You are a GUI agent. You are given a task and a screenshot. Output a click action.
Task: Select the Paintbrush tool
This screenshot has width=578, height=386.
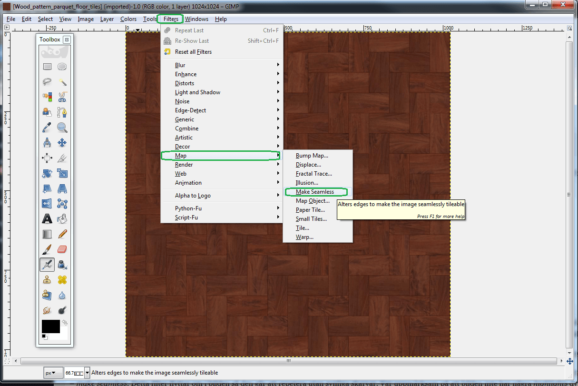(x=47, y=249)
